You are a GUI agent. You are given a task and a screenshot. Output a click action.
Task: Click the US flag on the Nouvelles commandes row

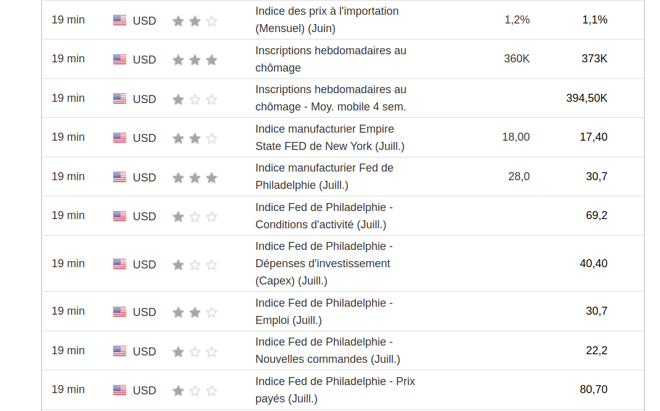[120, 351]
